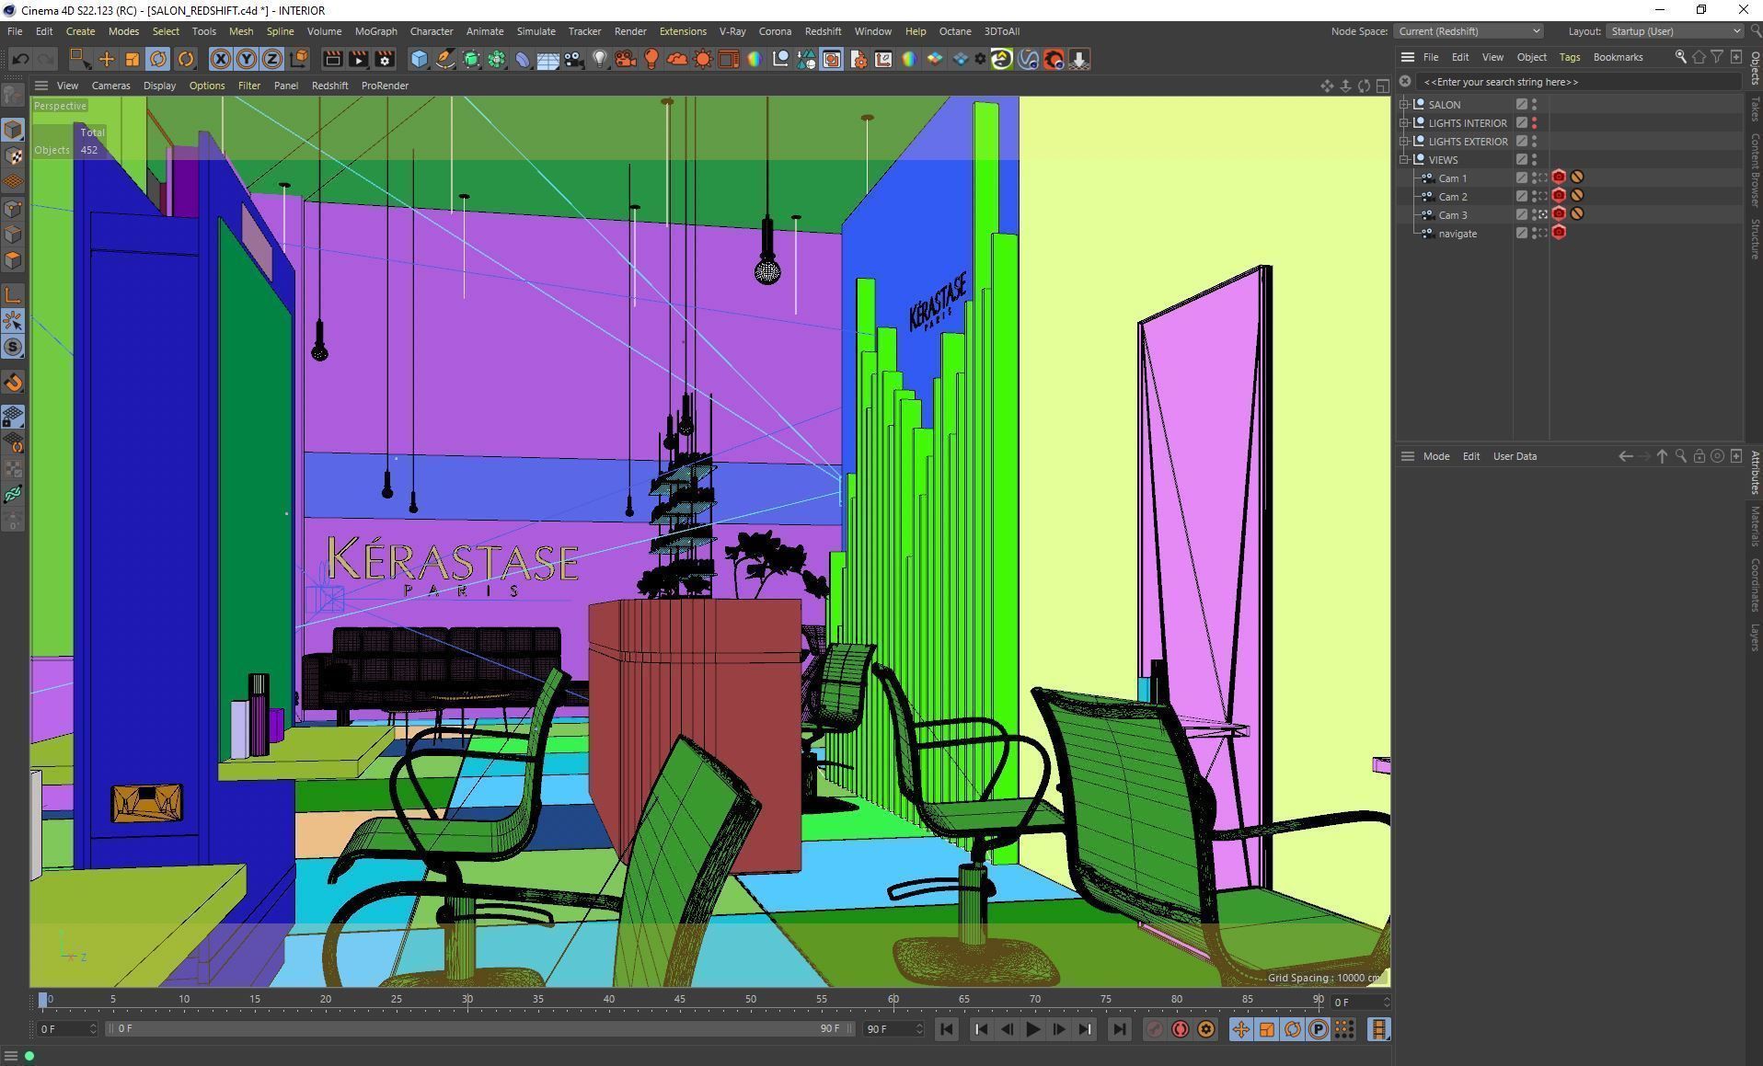1763x1066 pixels.
Task: Click the Redshift camera tag on Cam 2
Action: pos(1559,196)
